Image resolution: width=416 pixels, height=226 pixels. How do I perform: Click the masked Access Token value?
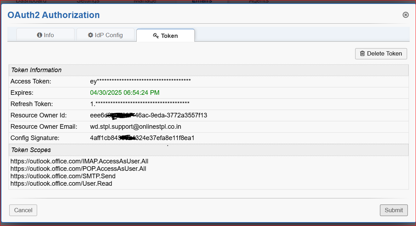point(140,81)
